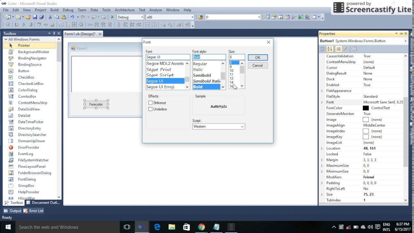Screen dimensions: 414x233
Task: Expand the Margin property row
Action: click(321, 160)
